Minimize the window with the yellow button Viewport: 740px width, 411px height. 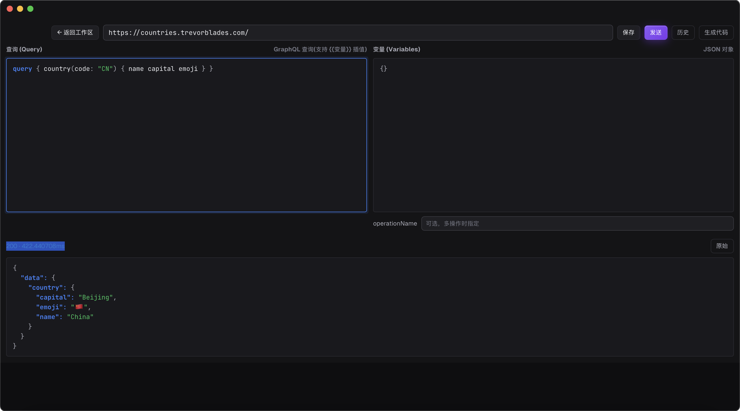20,9
